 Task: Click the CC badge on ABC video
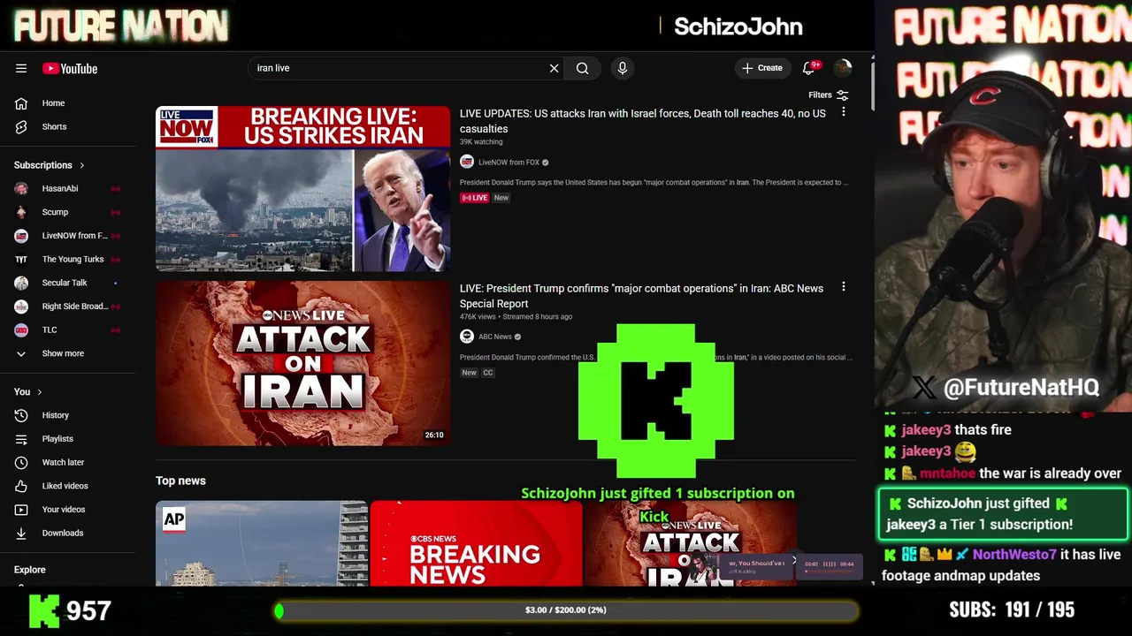(488, 373)
